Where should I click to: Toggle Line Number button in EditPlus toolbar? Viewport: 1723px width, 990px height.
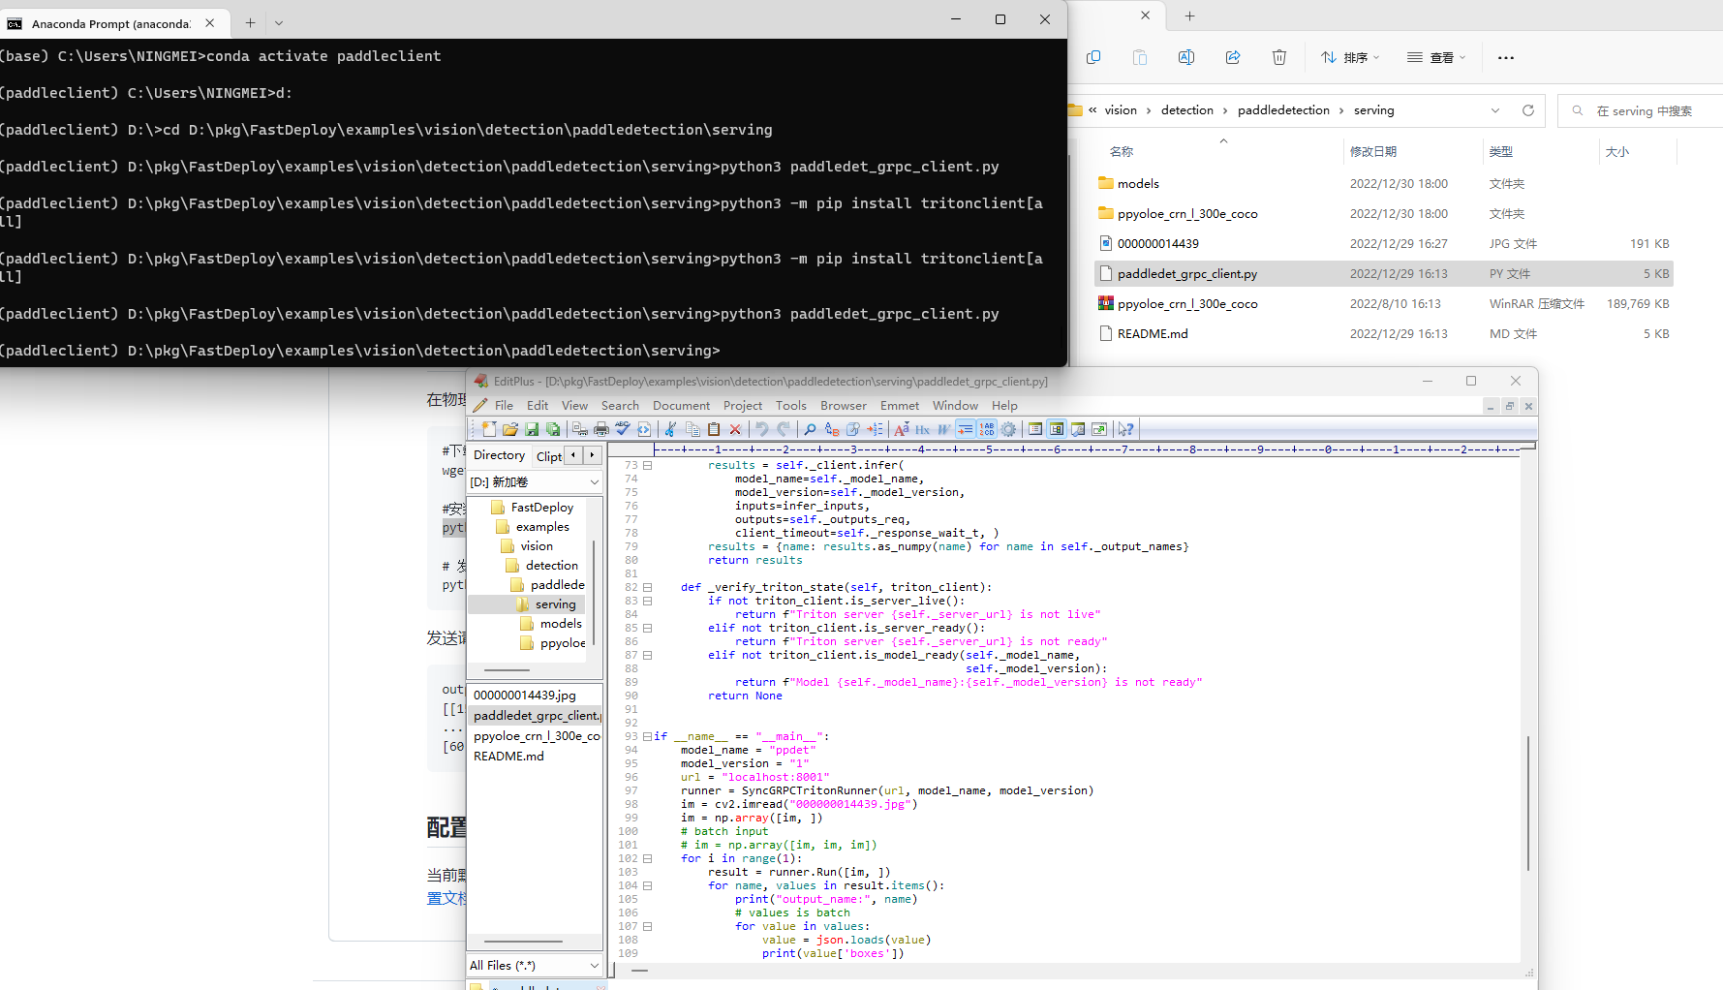[x=986, y=429]
